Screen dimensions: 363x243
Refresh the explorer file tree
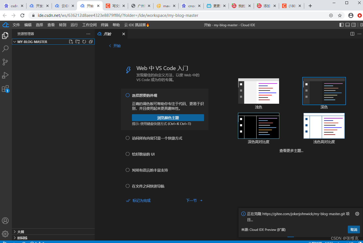click(84, 41)
